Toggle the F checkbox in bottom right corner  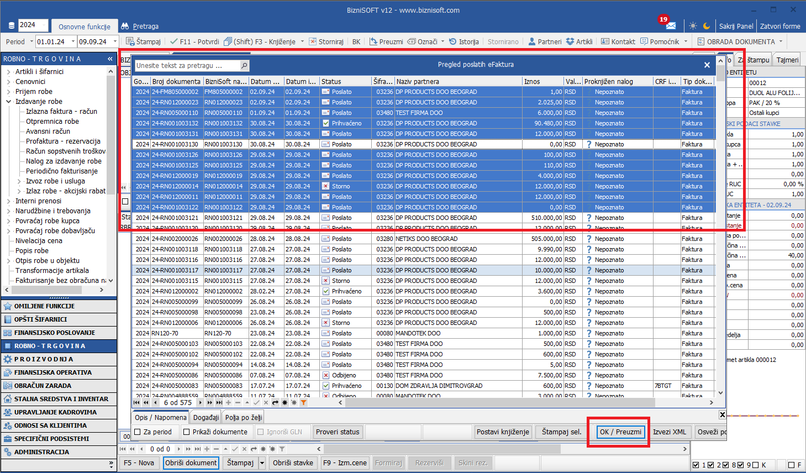[x=791, y=465]
